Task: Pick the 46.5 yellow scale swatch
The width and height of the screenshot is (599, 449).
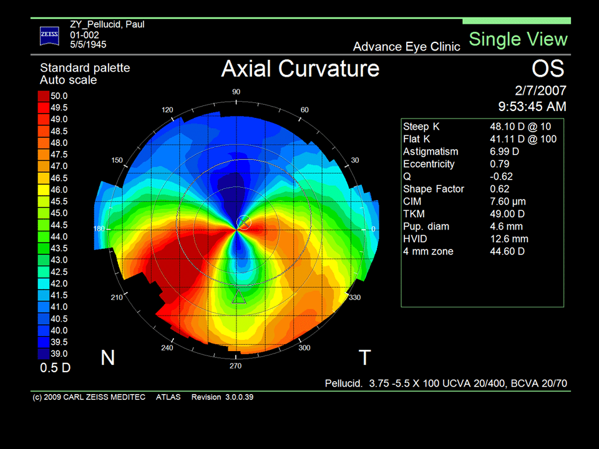Action: tap(44, 178)
